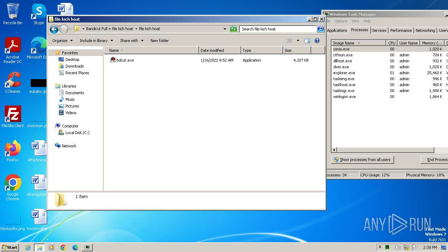Sort files by Date modified column
Screen dimensions: 448x252
click(220, 50)
